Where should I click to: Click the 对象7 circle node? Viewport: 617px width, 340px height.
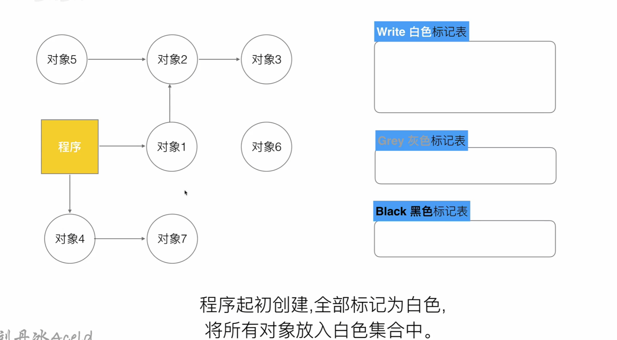(x=172, y=239)
